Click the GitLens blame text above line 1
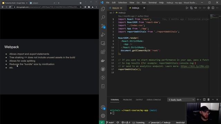The width and height of the screenshot is (221, 124). tap(133, 16)
